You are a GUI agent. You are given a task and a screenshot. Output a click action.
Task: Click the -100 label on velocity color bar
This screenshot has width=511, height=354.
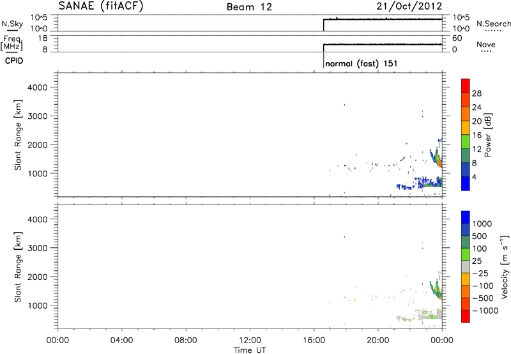coord(483,286)
